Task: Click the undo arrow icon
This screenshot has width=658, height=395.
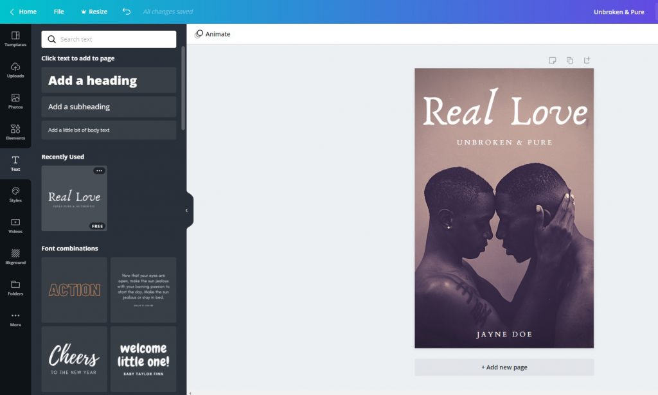Action: click(127, 12)
